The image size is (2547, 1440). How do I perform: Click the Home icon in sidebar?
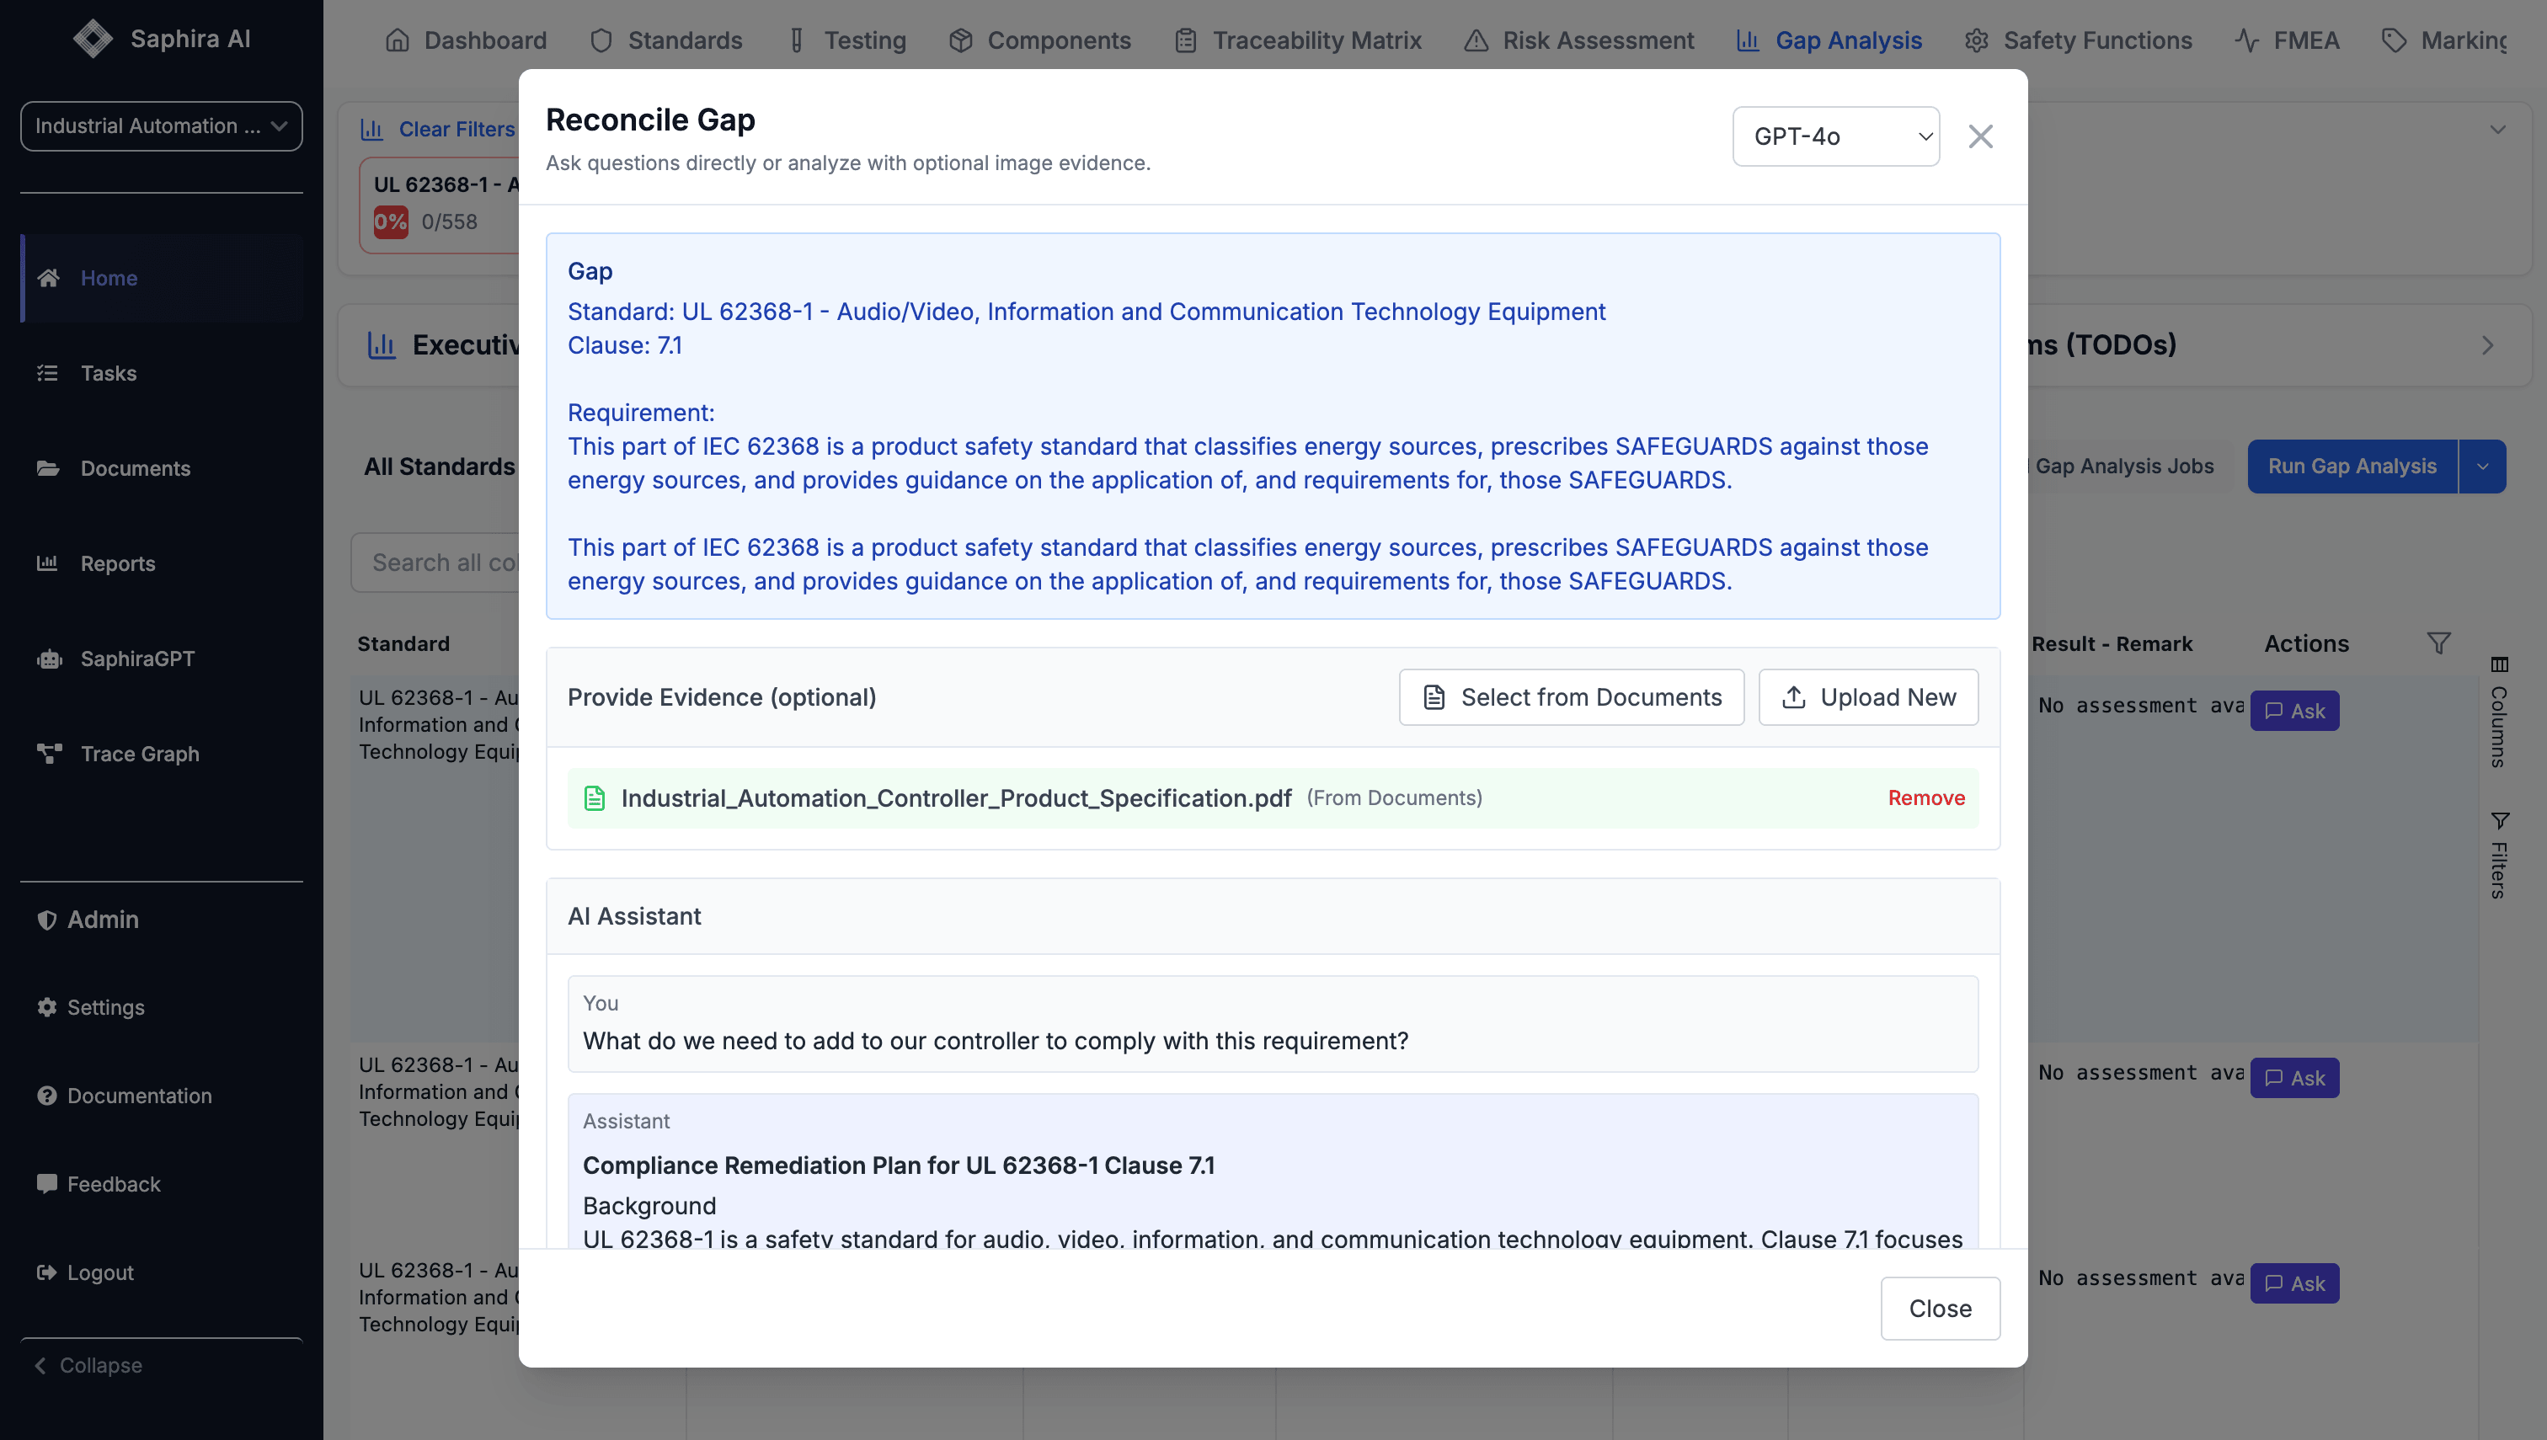49,278
